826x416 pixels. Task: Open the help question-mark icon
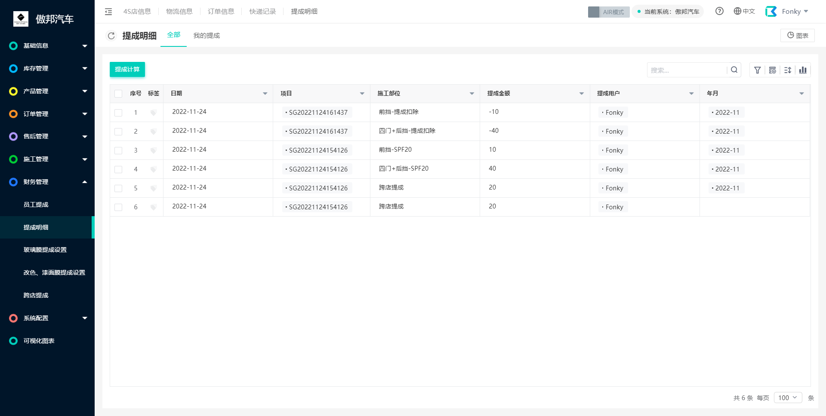click(719, 11)
